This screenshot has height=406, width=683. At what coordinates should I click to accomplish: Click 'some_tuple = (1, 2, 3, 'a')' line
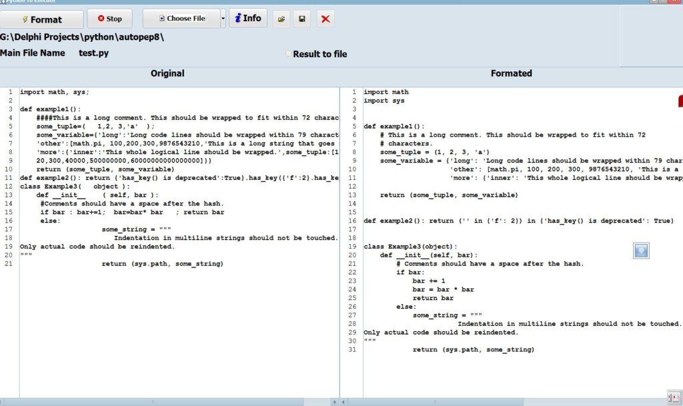coord(435,152)
